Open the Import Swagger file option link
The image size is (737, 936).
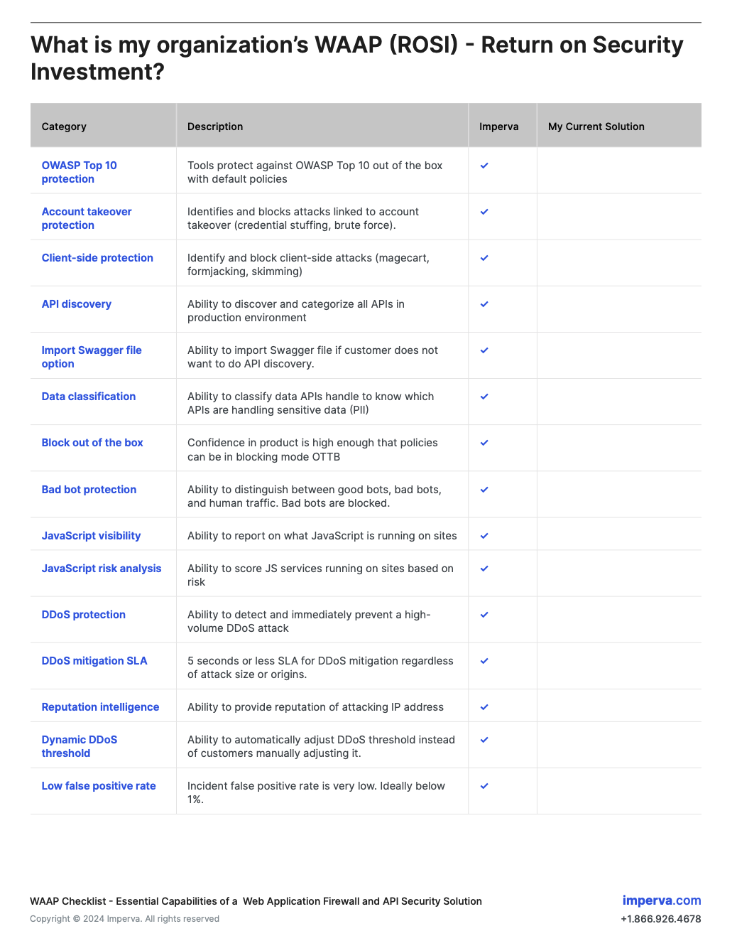(92, 357)
